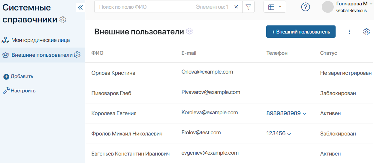Image resolution: width=374 pixels, height=163 pixels.
Task: Click the Добавить link
Action: (x=22, y=77)
